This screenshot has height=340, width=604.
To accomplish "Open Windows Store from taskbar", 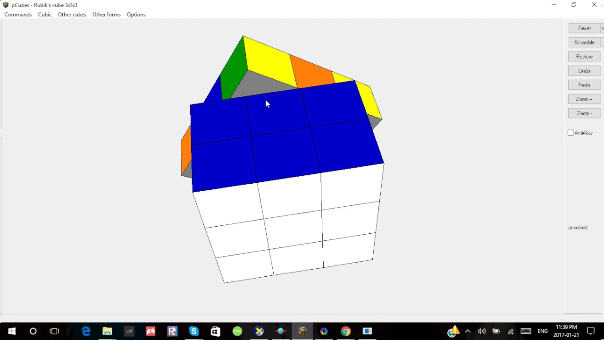I will coord(215,331).
